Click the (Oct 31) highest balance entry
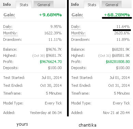 coord(114,55)
